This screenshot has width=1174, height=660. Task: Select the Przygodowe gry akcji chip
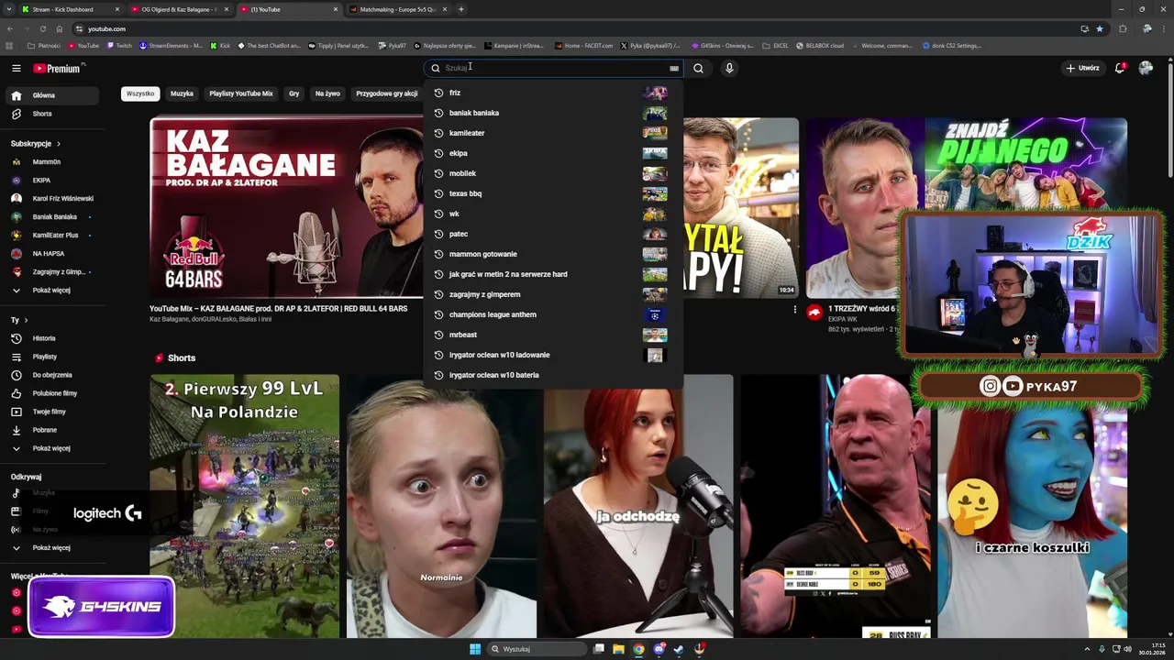[386, 93]
